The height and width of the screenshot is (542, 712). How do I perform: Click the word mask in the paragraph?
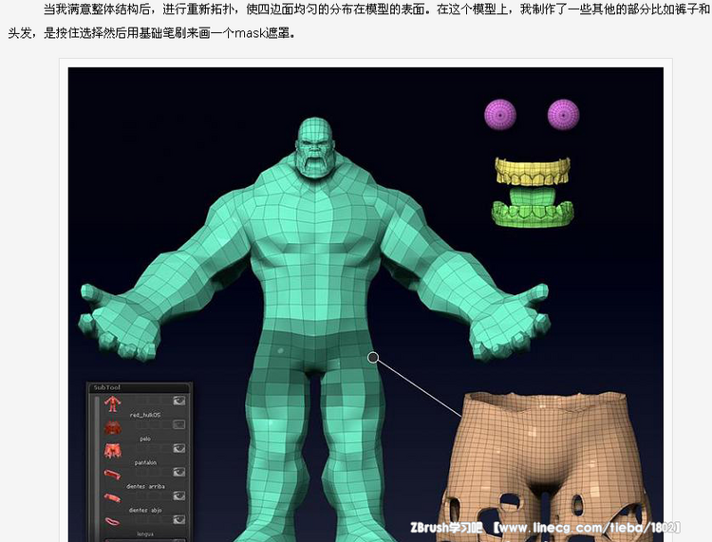[x=251, y=33]
